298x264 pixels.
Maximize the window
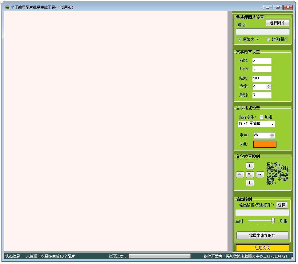(x=278, y=7)
